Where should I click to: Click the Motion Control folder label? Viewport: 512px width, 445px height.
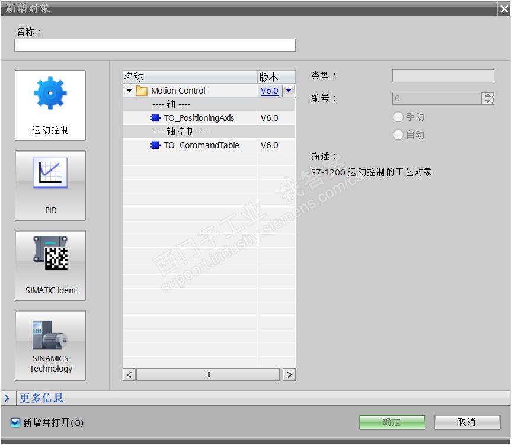(x=178, y=91)
